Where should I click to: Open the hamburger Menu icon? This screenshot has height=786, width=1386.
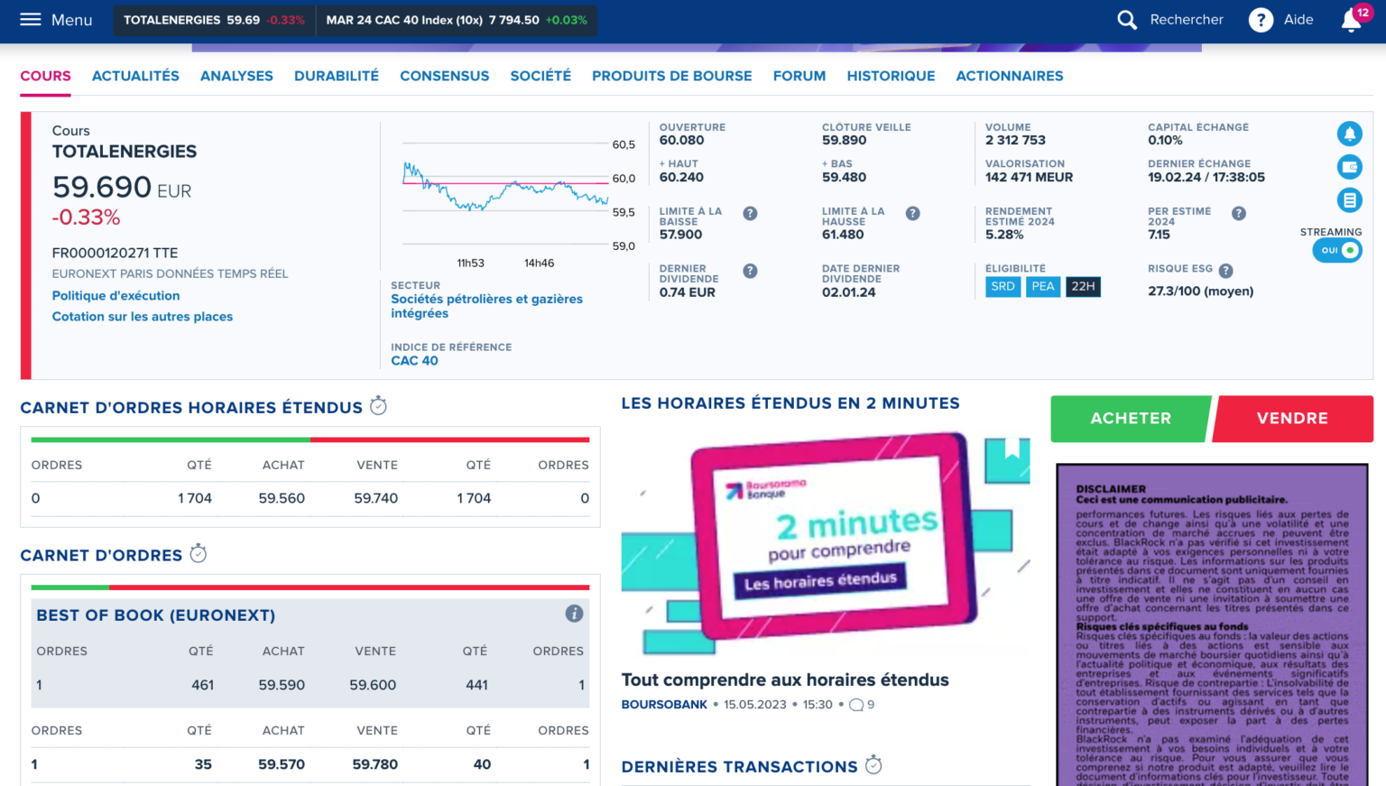click(31, 20)
